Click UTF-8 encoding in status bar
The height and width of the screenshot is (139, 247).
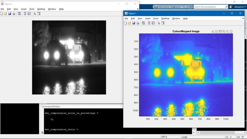[x=164, y=137]
